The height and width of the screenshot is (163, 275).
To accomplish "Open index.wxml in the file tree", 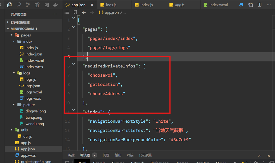I will click(35, 60).
